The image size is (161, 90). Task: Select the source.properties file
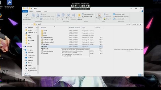pyautogui.click(x=48, y=51)
